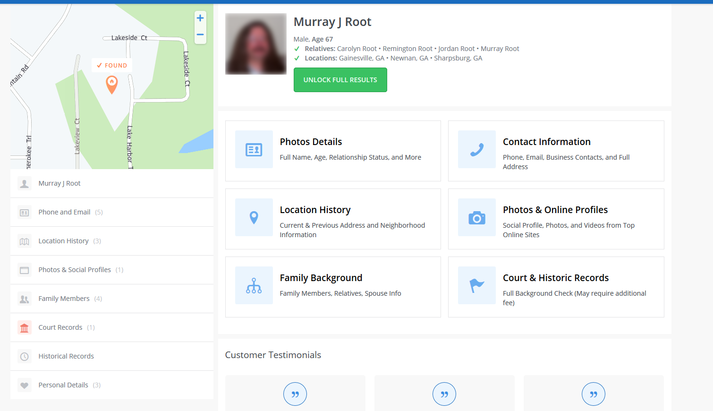Click the Lake Harbor street label on map
The image size is (713, 411).
click(x=129, y=146)
